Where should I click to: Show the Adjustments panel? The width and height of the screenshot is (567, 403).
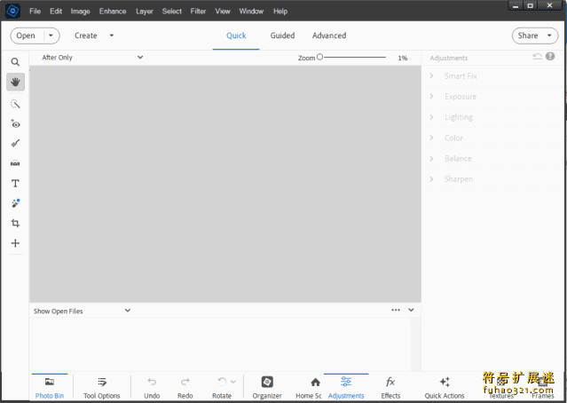pos(346,387)
